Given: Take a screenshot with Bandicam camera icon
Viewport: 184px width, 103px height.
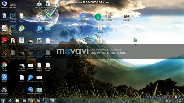Looking at the screenshot, I should [x=176, y=97].
